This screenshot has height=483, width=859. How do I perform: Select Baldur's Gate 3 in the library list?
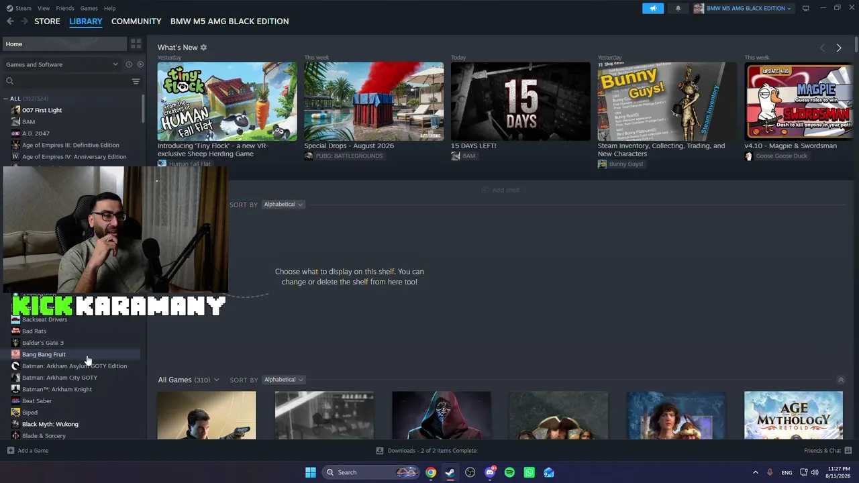pos(43,343)
